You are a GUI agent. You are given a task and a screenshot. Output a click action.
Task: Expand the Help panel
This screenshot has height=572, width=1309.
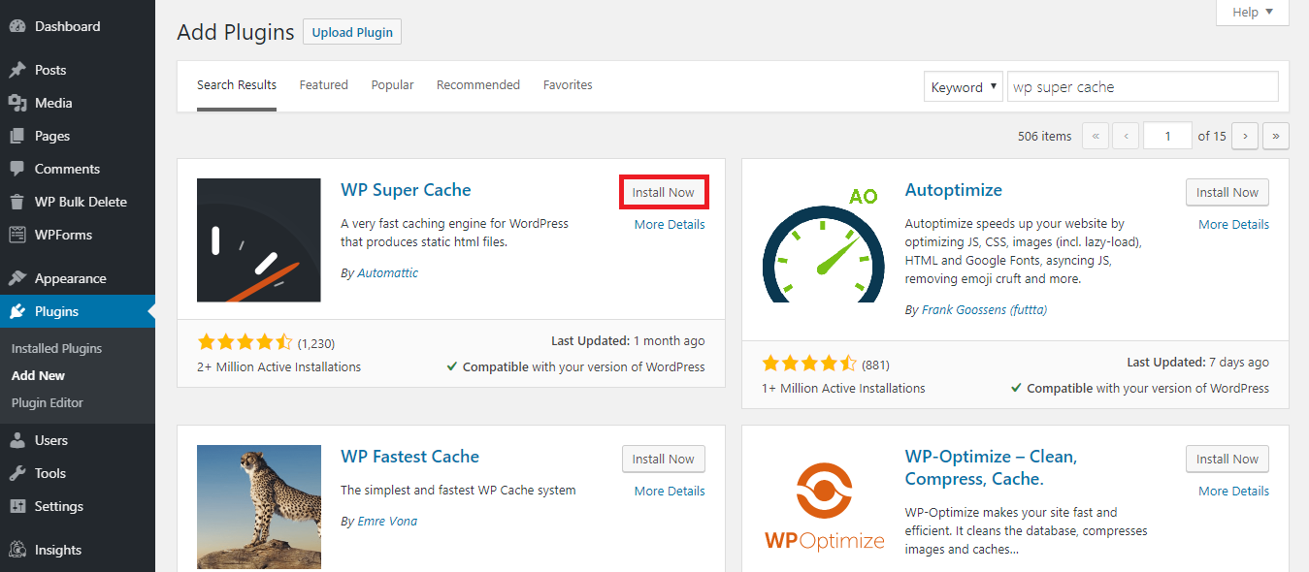coord(1251,12)
